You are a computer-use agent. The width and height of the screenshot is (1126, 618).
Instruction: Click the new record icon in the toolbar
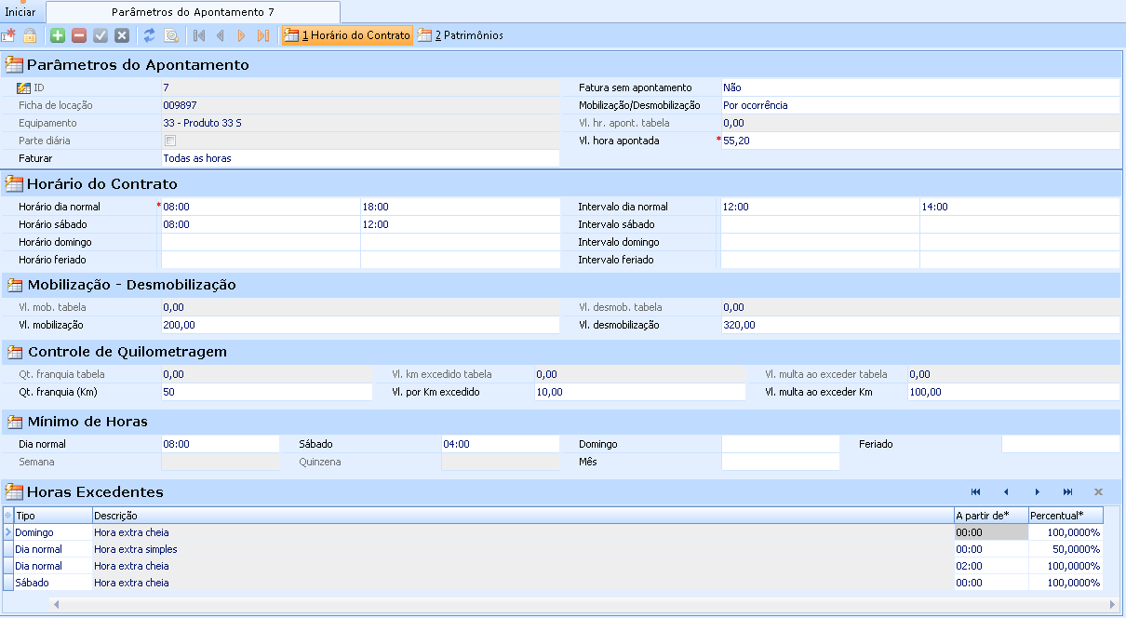point(8,35)
